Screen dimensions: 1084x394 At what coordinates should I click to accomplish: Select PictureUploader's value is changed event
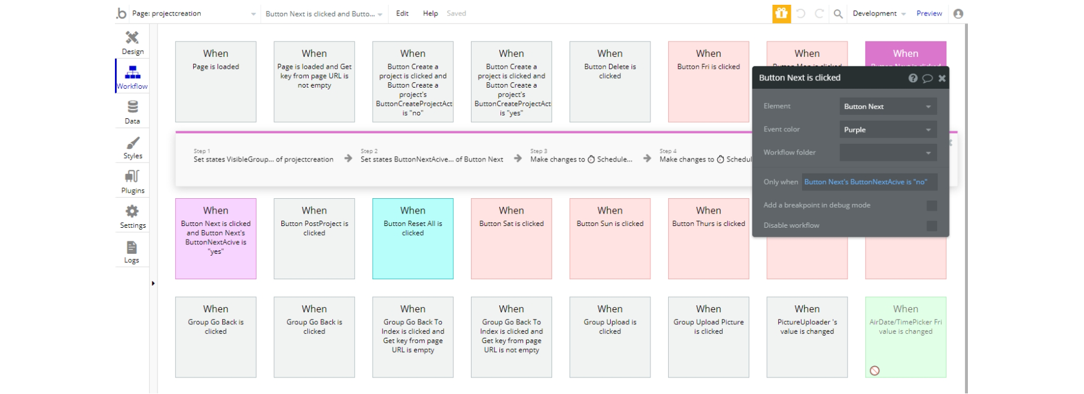tap(807, 337)
